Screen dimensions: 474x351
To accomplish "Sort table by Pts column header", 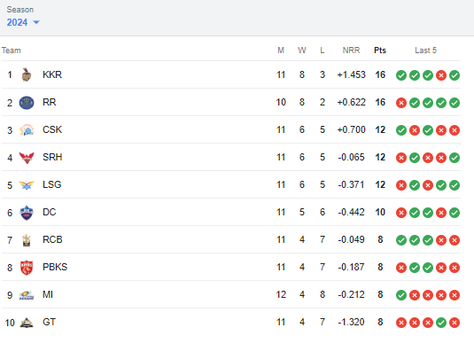I will [x=380, y=51].
